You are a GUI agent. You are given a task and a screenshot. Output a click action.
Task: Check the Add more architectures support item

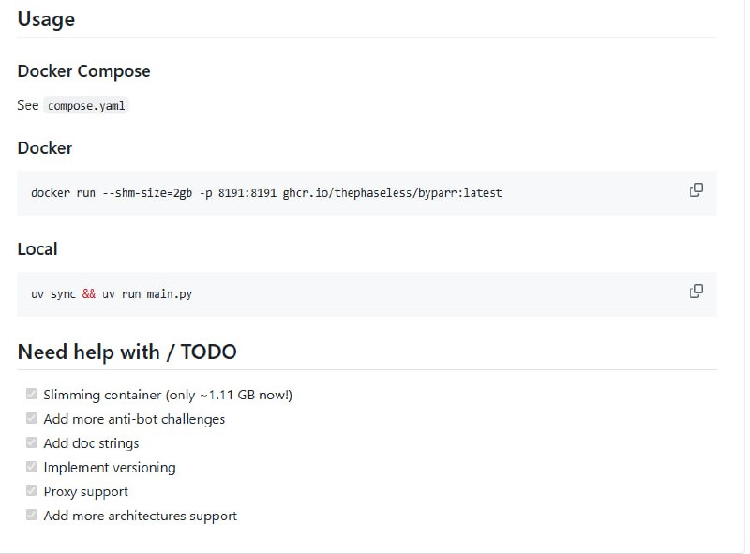click(x=31, y=515)
